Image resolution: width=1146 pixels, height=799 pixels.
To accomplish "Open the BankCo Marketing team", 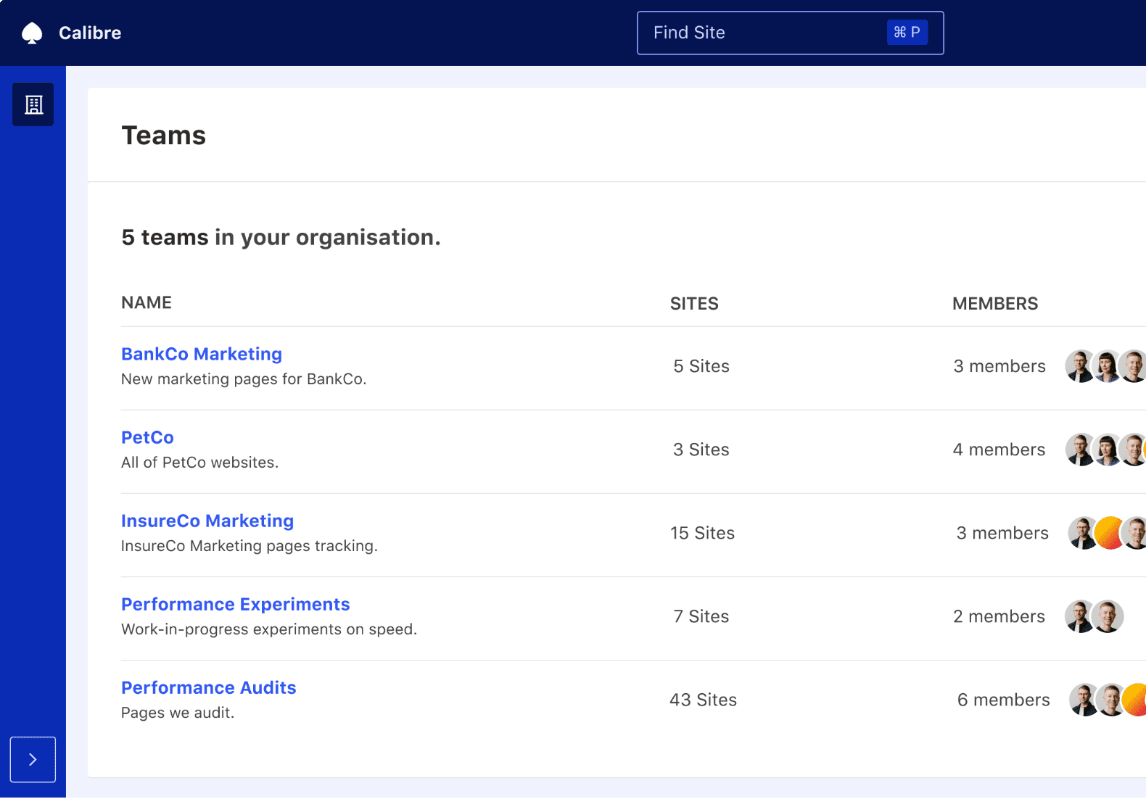I will (201, 354).
